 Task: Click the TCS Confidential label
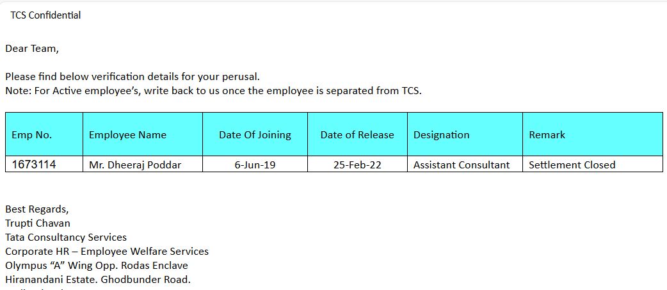point(45,15)
